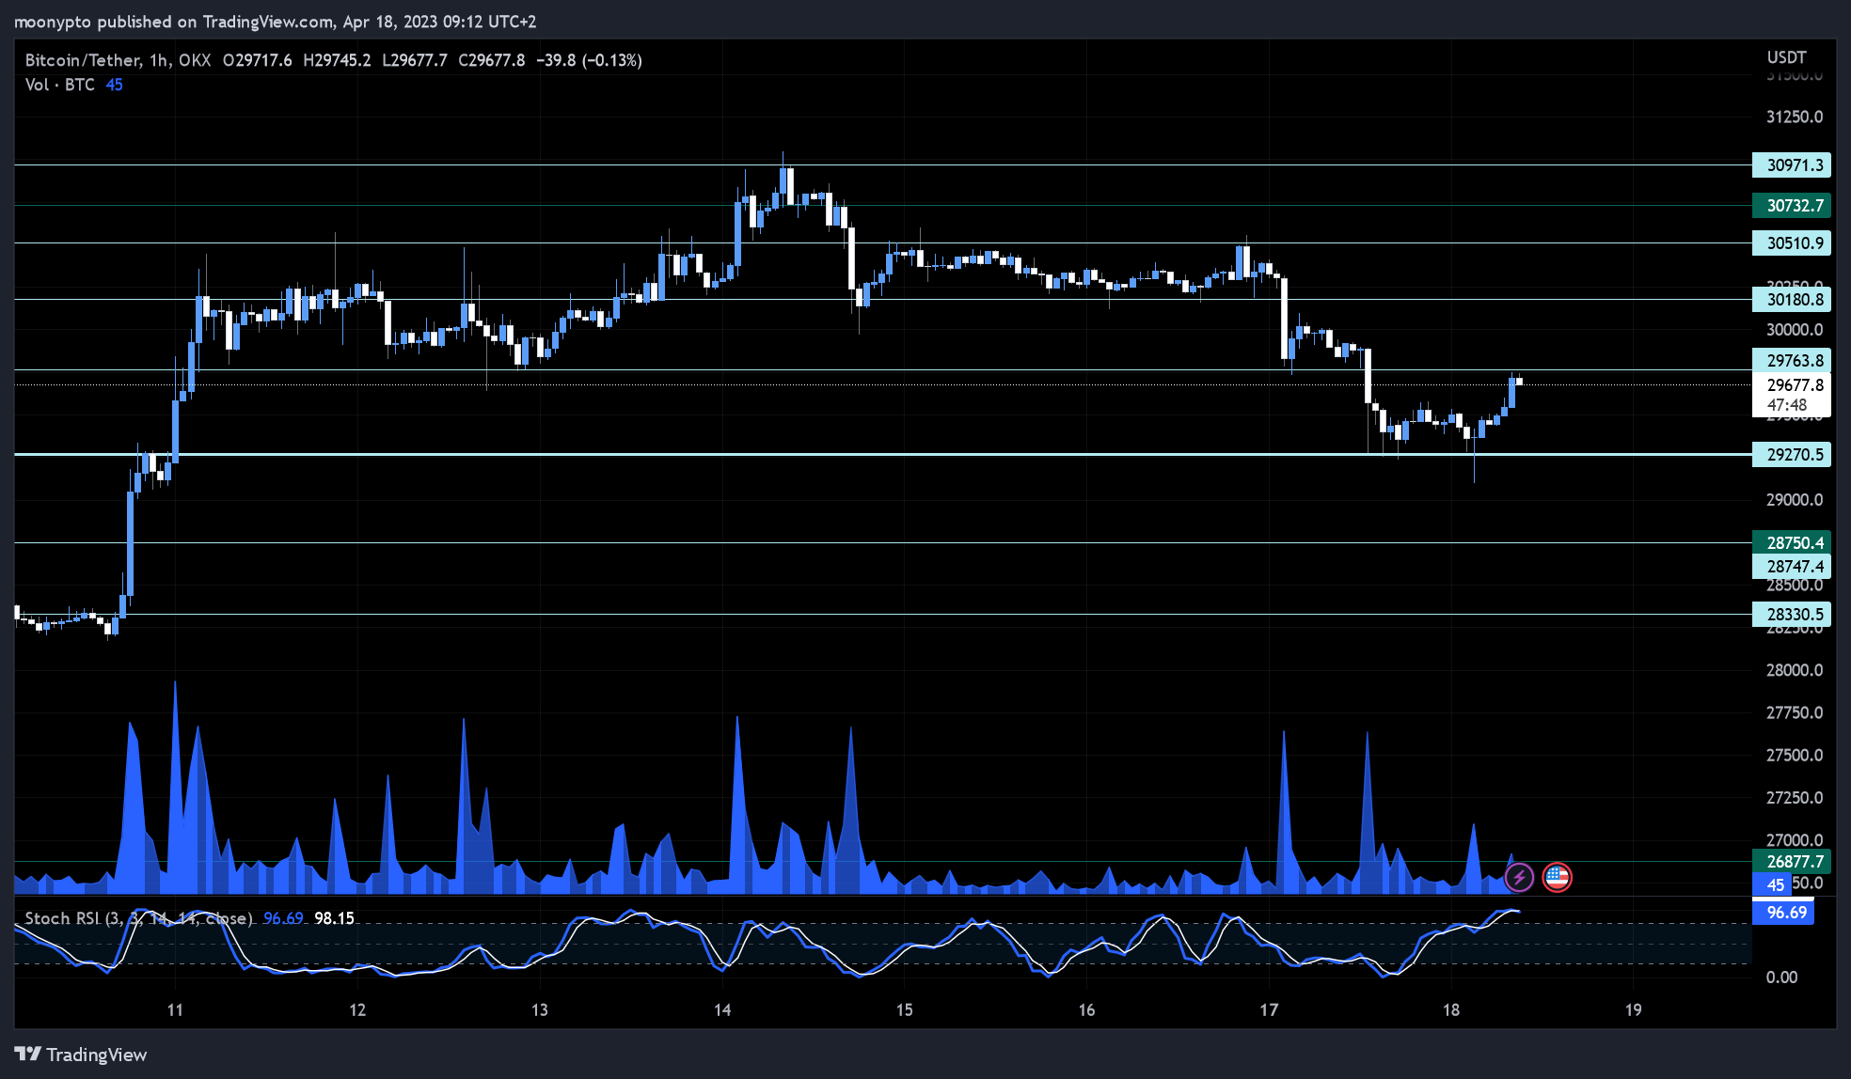Screen dimensions: 1851x1079
Task: Click the 28330.5 price level label
Action: [x=1792, y=615]
